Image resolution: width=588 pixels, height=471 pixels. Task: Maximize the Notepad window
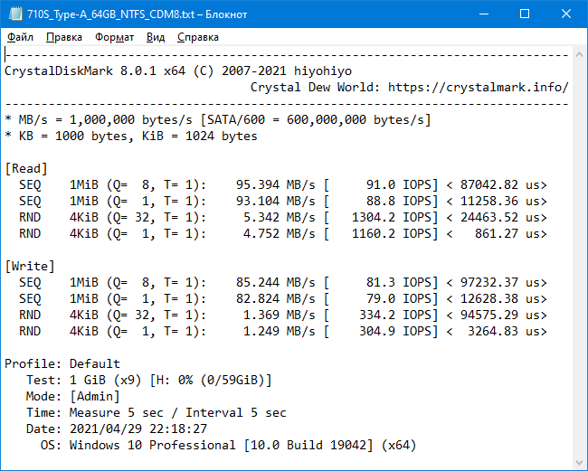(x=525, y=14)
